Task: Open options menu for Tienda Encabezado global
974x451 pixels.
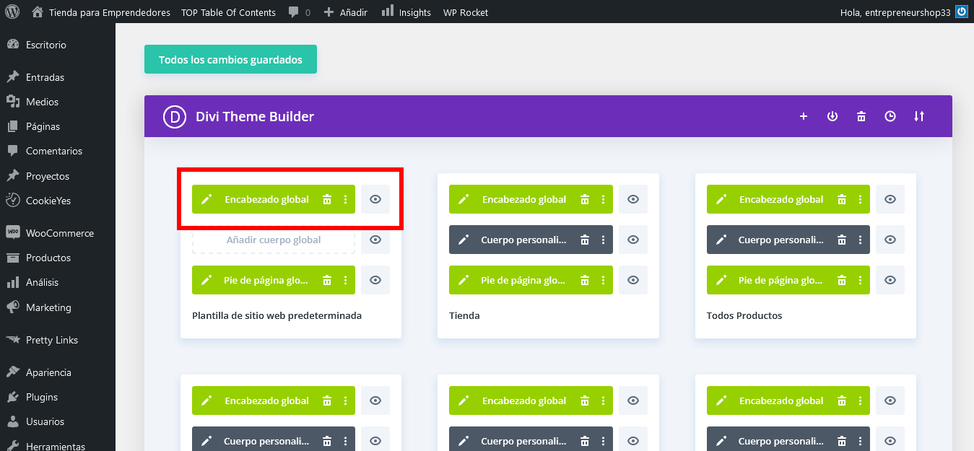Action: (603, 199)
